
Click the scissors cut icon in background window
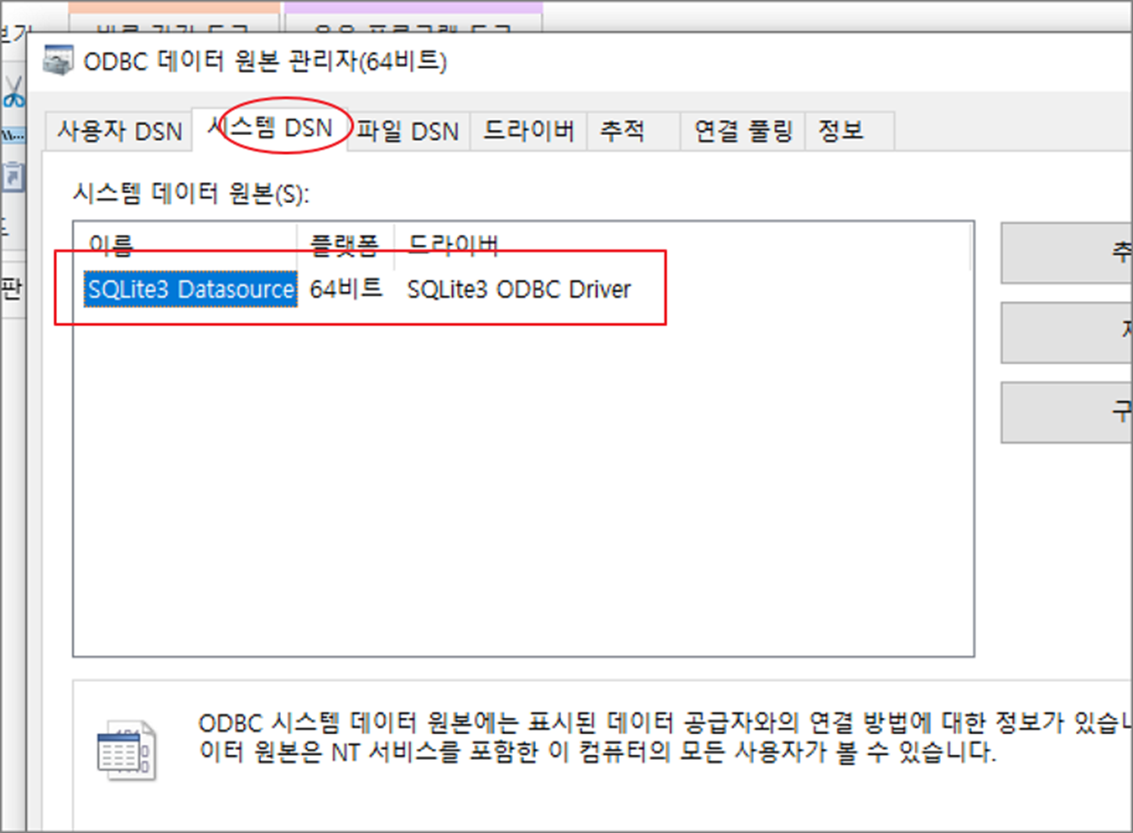coord(14,92)
